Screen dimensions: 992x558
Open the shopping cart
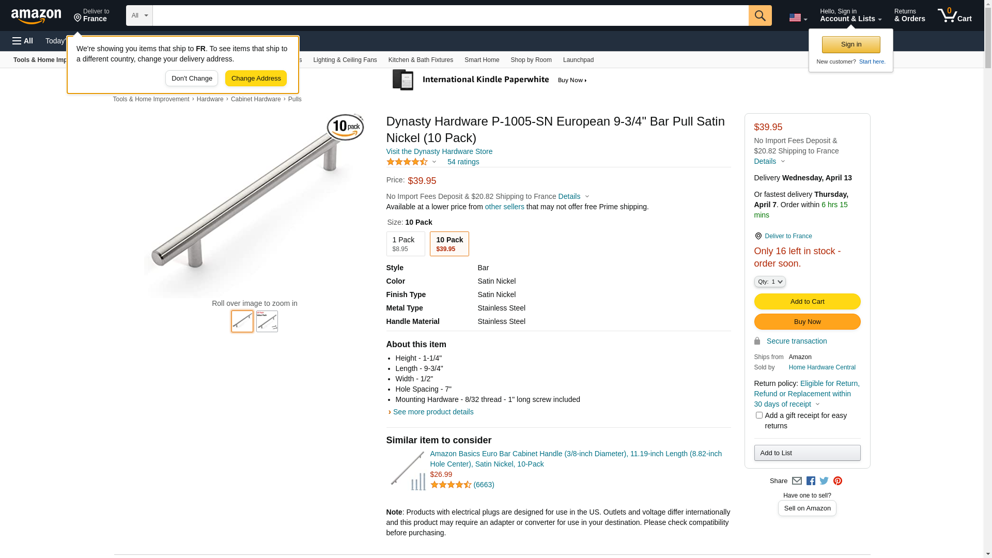pos(955,16)
